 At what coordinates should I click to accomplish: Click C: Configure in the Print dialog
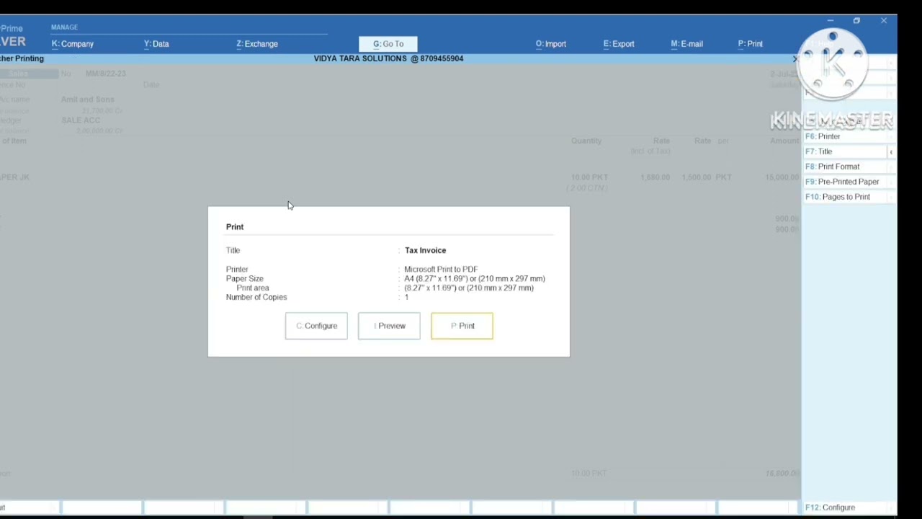click(x=316, y=326)
